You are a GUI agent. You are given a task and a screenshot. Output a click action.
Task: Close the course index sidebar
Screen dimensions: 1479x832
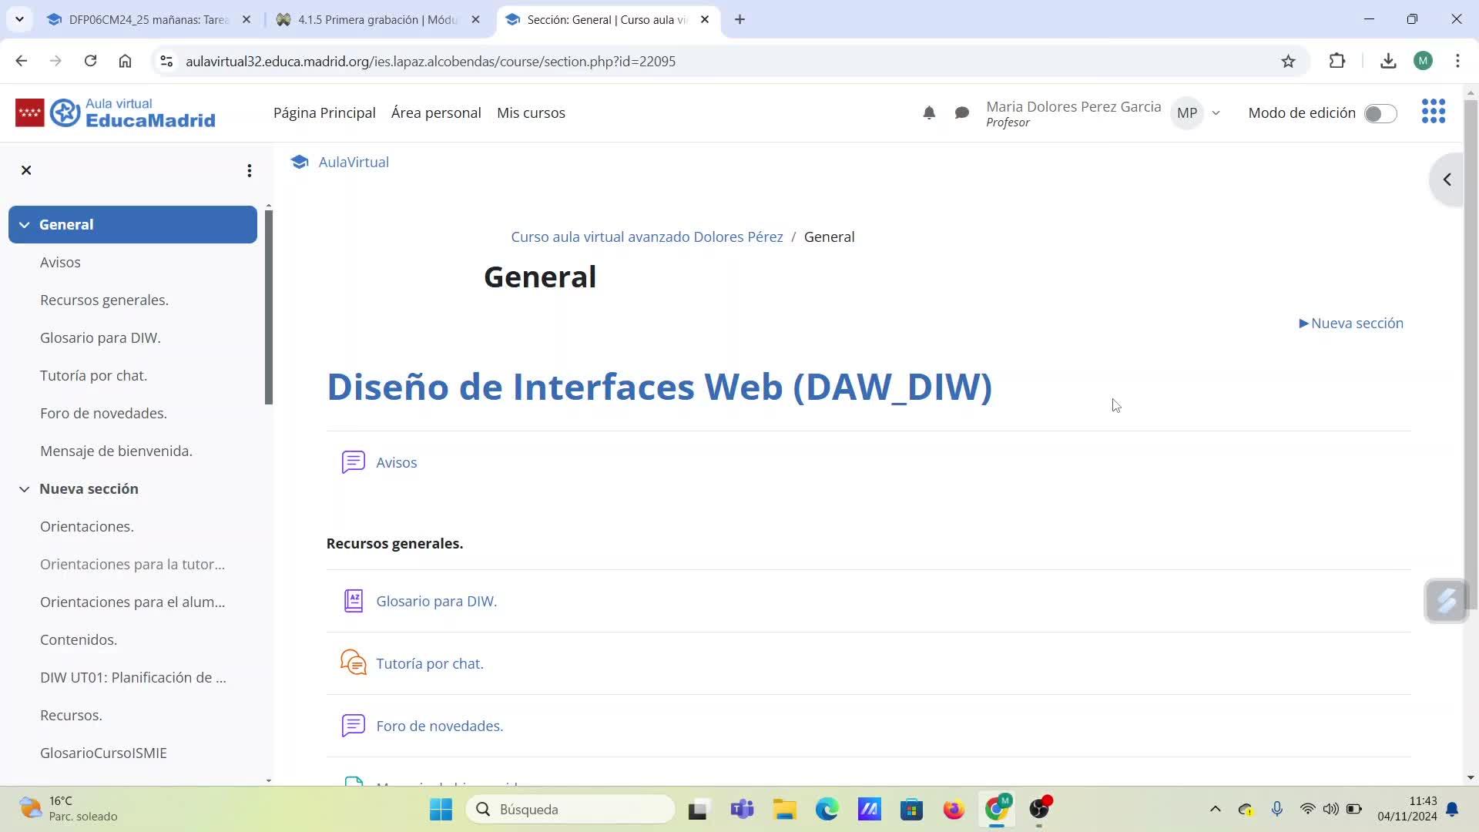click(26, 170)
